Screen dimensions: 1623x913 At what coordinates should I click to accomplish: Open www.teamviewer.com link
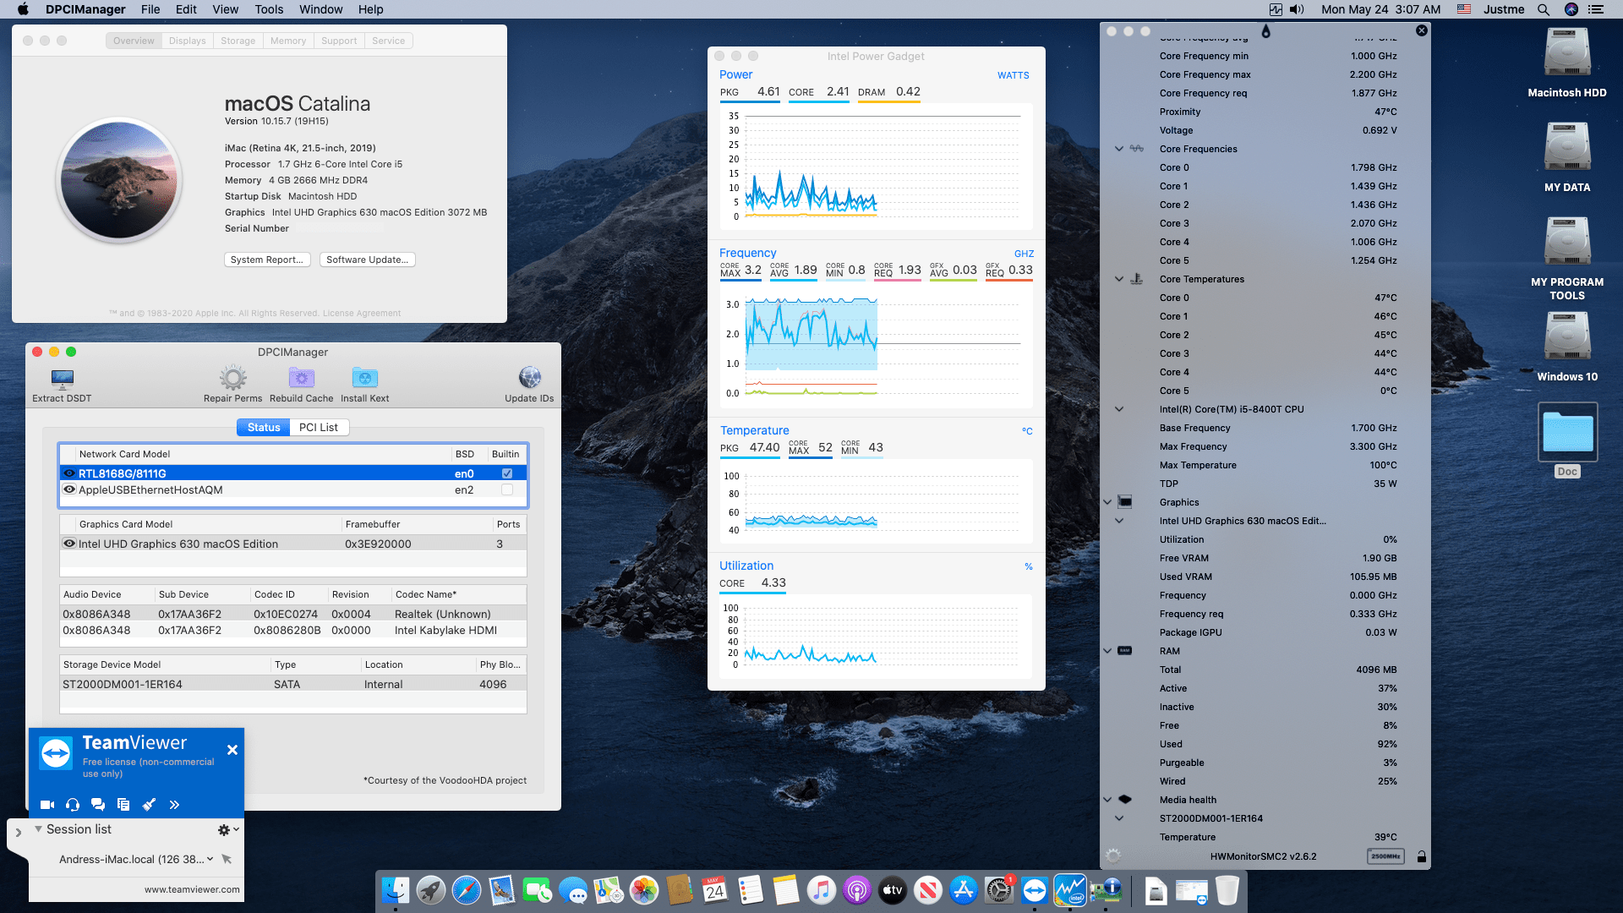click(x=192, y=889)
